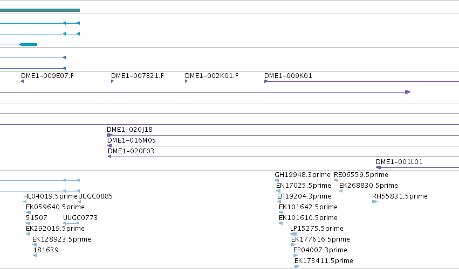Select the DME1-020F03 feature label

[x=131, y=151]
